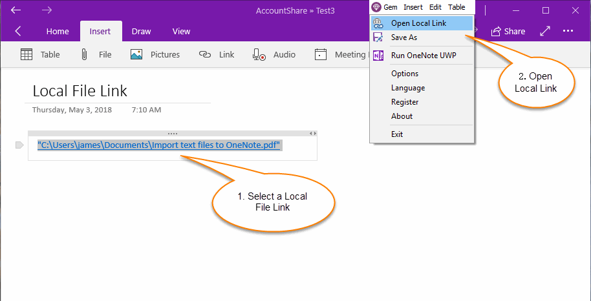Open the Gem Edit menu

(x=435, y=7)
